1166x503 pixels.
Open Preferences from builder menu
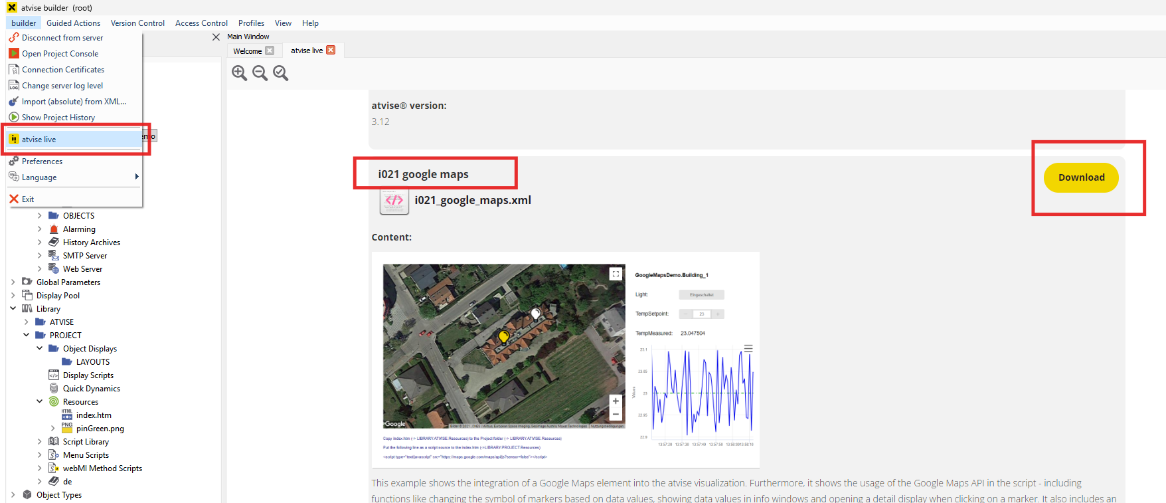74,161
